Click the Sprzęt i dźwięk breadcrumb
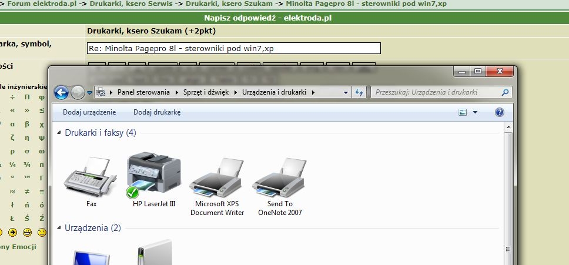The width and height of the screenshot is (569, 265). tap(206, 92)
